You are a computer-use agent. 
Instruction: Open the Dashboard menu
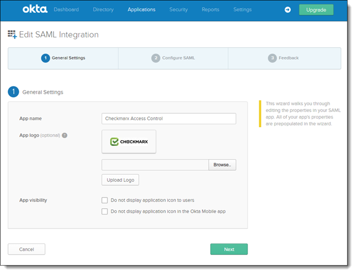[x=67, y=10]
